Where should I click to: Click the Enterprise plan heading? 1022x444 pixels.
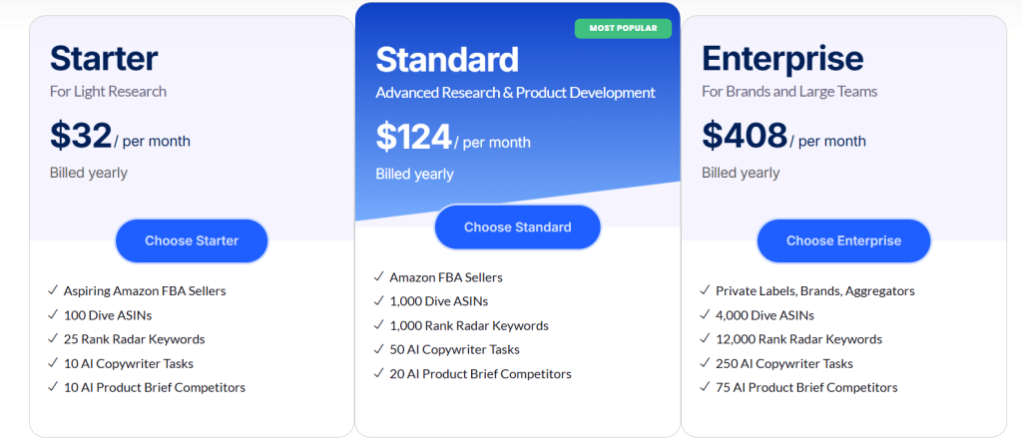782,59
